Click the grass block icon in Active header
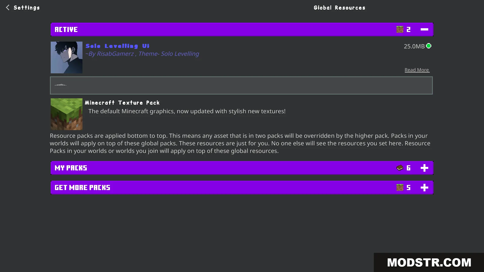Screen dimensions: 484x272 coord(400,29)
